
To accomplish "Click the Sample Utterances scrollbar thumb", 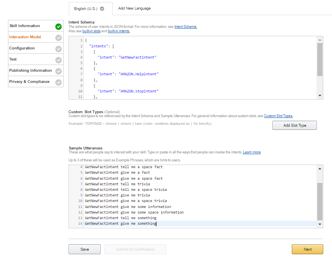I will 320,202.
